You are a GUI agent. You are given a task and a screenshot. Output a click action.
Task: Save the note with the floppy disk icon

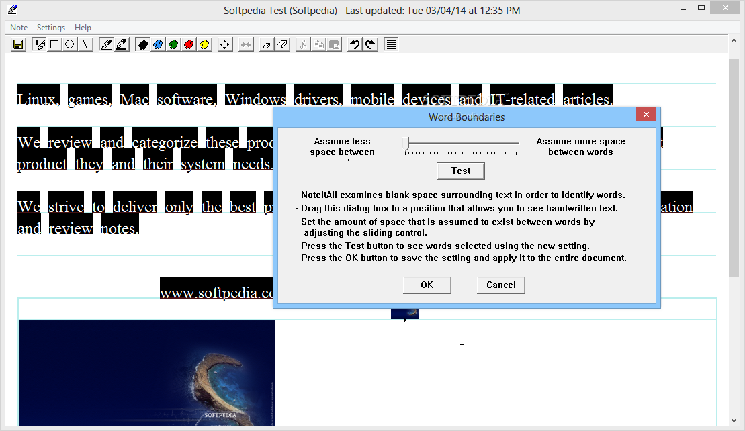(x=19, y=44)
